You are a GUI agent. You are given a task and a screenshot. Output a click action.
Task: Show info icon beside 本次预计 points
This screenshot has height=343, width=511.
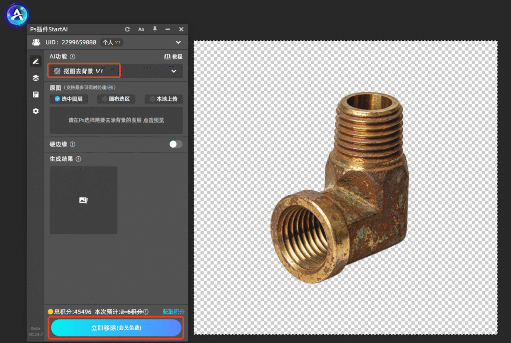click(x=146, y=312)
